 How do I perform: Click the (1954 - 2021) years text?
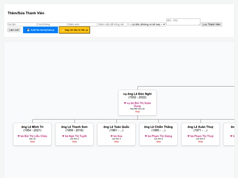(32, 131)
